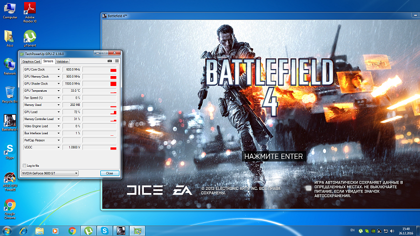Screen dimensions: 420x236
Task: Switch to GPU-Z taskbar button
Action: tap(137, 231)
